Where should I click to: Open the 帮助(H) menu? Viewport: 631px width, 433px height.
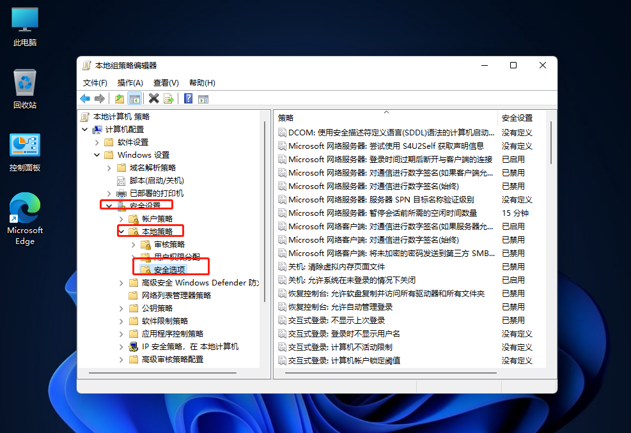pos(202,83)
